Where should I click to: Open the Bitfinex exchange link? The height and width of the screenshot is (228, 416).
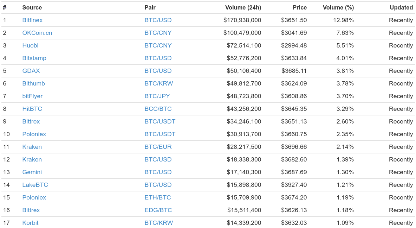(x=32, y=20)
